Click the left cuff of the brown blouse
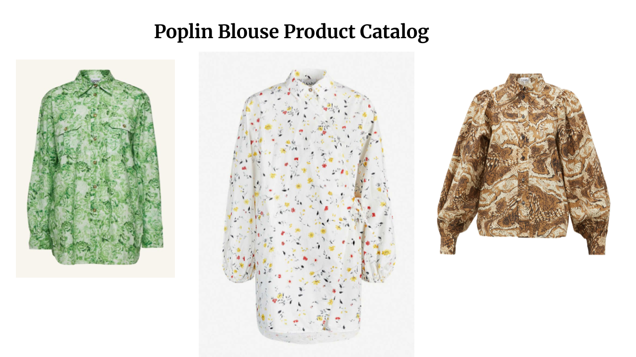 [x=449, y=244]
